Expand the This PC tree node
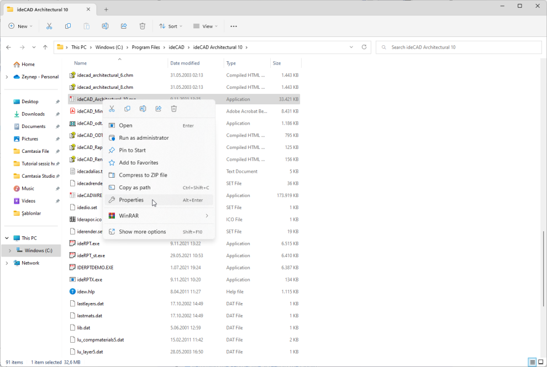Viewport: 547px width, 367px height. [x=7, y=238]
